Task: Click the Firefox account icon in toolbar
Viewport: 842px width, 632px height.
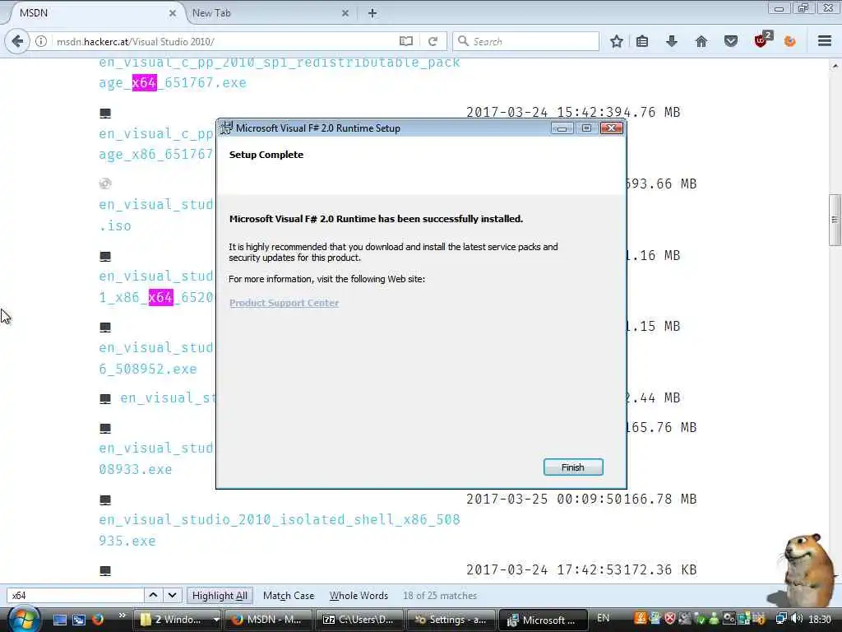Action: (790, 41)
